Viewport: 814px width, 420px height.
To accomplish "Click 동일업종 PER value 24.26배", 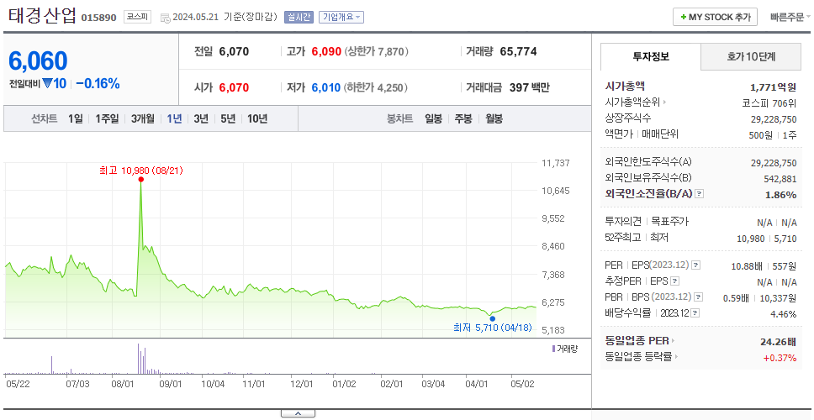I will click(778, 342).
